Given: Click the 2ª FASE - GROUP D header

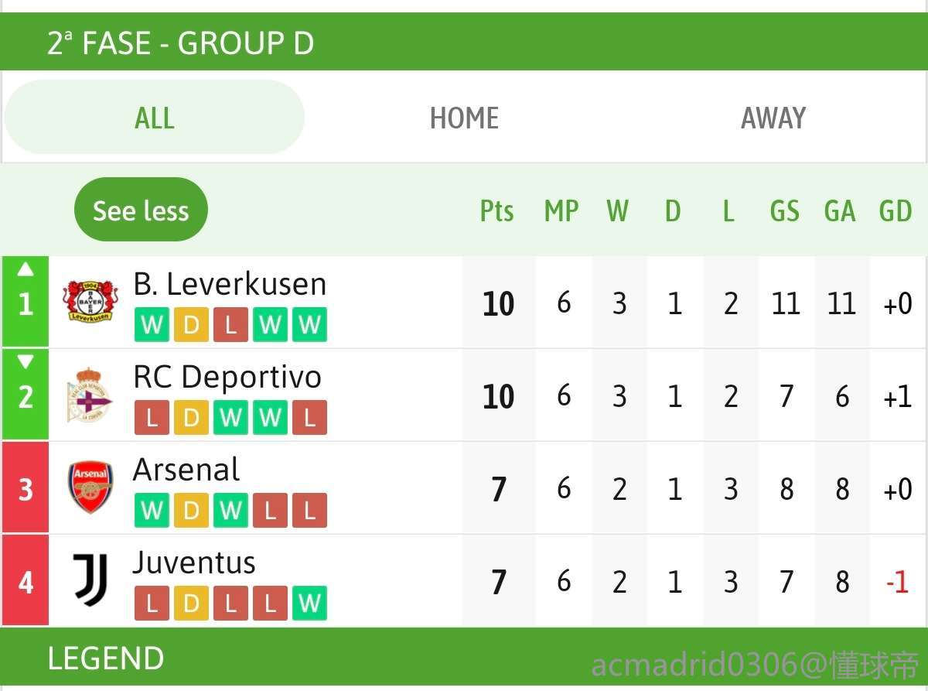Looking at the screenshot, I should click(181, 43).
